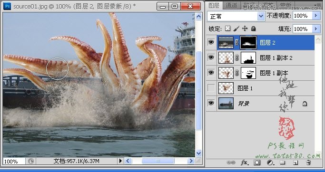Click the status bar preview icon next to zoom
325x172 pixels.
[30, 161]
